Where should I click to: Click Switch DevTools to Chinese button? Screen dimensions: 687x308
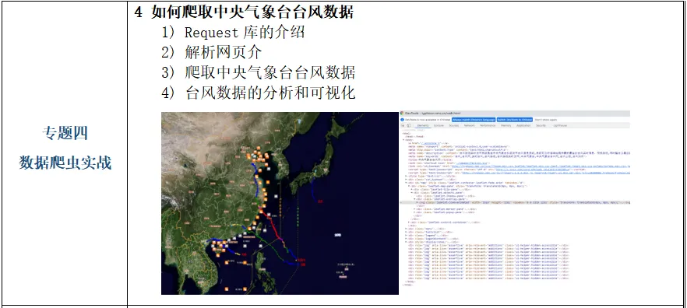click(515, 120)
